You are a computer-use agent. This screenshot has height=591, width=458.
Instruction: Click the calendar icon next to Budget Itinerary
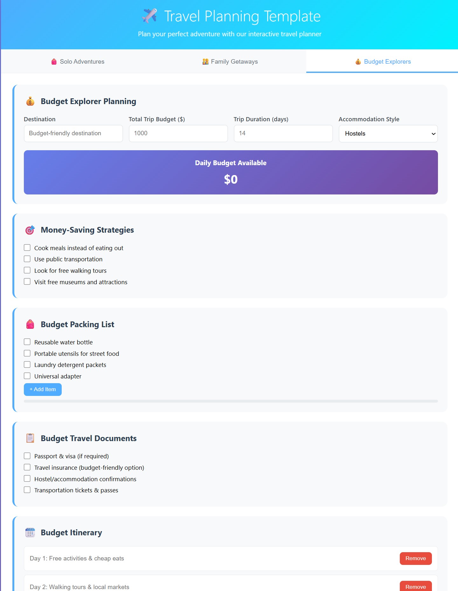(30, 532)
